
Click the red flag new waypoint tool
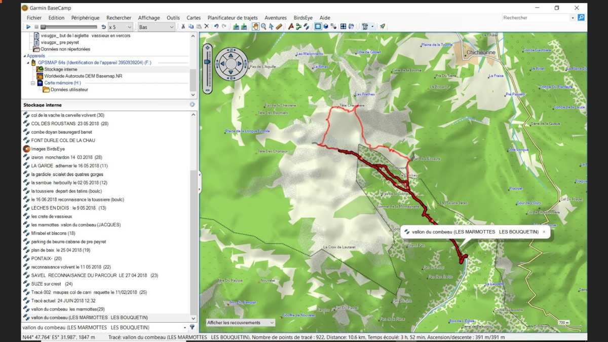point(291,27)
